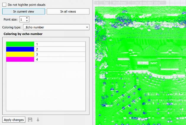Open the Coloring type dropdown
The height and width of the screenshot is (125, 186).
[56, 27]
